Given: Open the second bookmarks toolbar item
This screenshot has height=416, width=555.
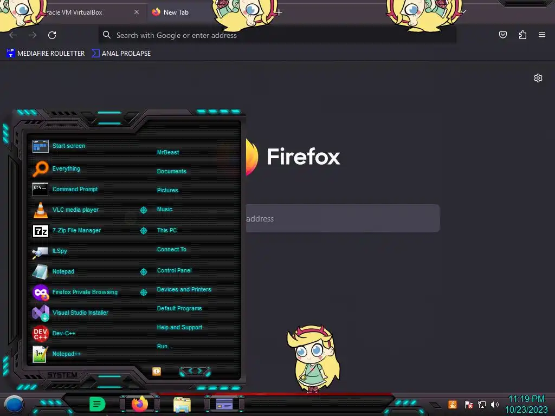Looking at the screenshot, I should [x=121, y=54].
